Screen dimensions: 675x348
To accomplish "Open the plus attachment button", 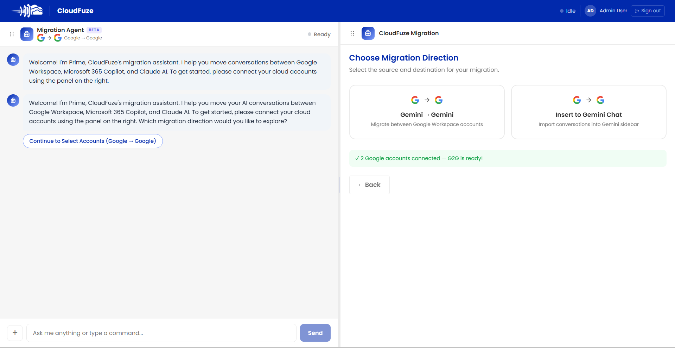I will coord(15,333).
